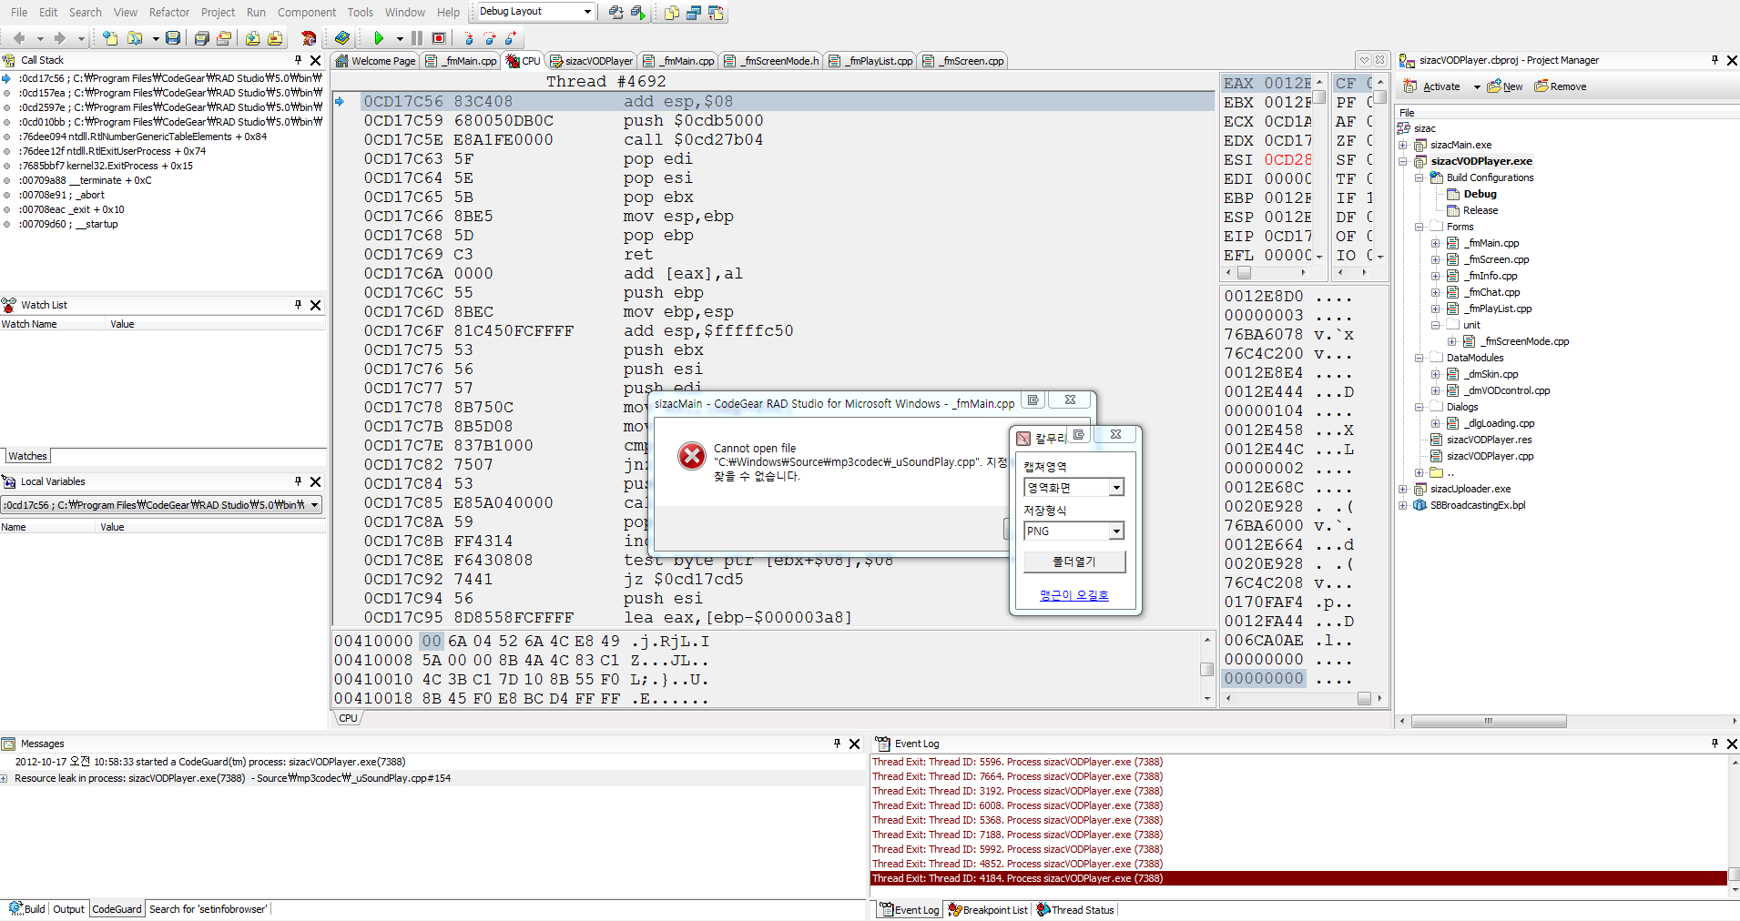Viewport: 1740px width, 921px height.
Task: Switch to the Breakpoint List tab
Action: click(988, 910)
